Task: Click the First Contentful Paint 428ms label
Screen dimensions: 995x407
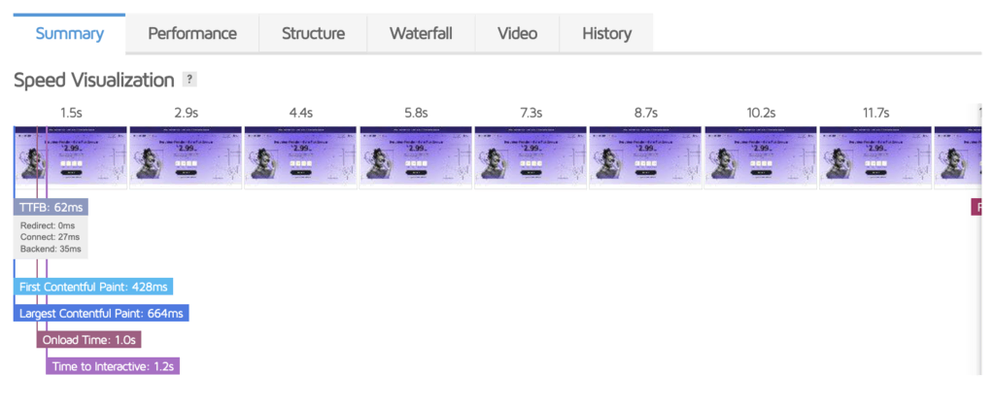Action: coord(93,288)
